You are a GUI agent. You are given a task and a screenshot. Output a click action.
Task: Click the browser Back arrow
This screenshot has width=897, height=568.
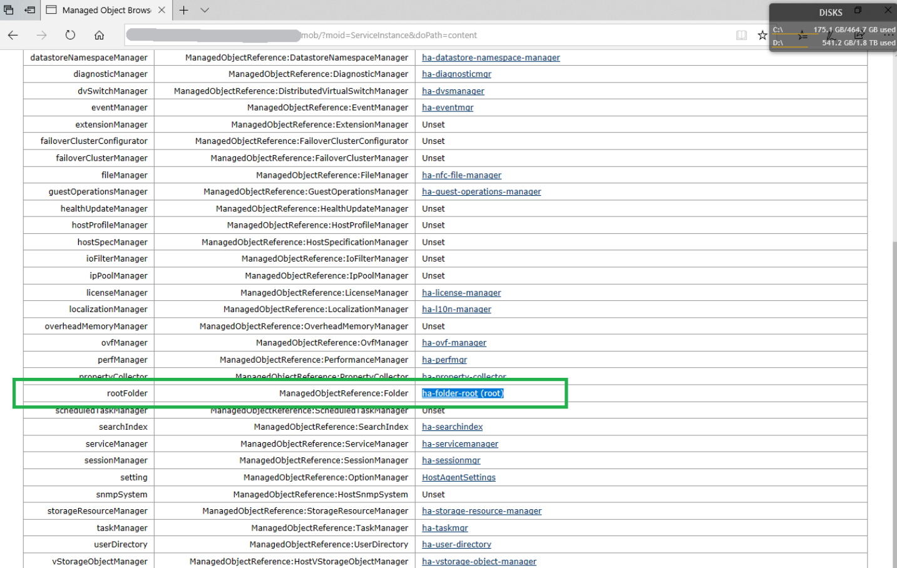(x=13, y=35)
